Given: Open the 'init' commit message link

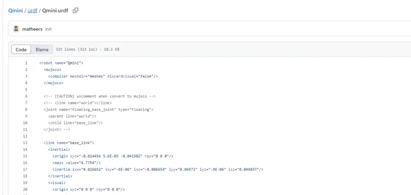Looking at the screenshot, I should pos(48,29).
